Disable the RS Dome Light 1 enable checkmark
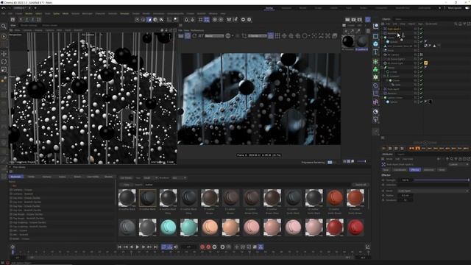The height and width of the screenshot is (265, 471). (421, 59)
